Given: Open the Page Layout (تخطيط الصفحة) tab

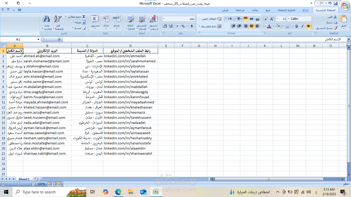Looking at the screenshot, I should 287,10.
